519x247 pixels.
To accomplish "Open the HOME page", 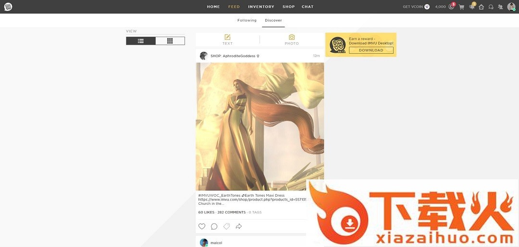I will 213,7.
